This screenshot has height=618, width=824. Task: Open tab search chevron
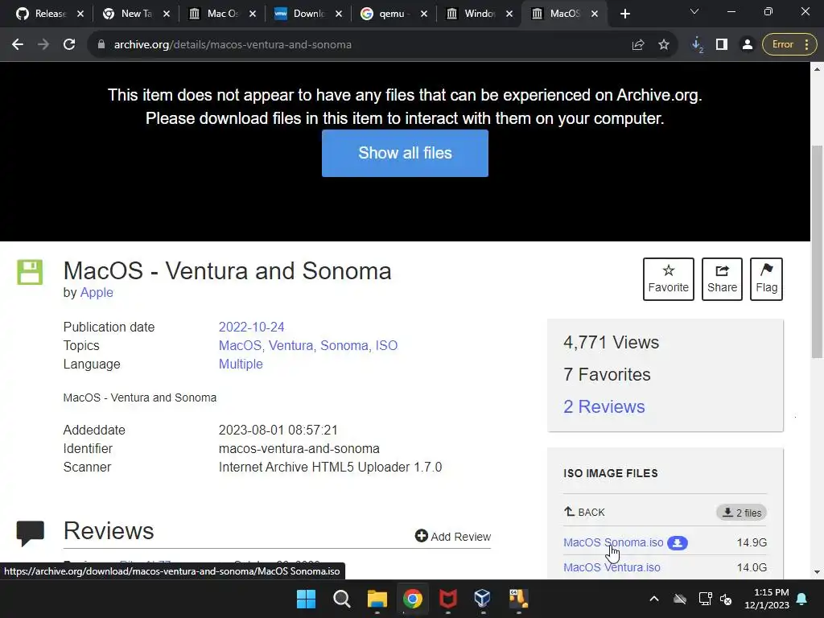pos(694,11)
